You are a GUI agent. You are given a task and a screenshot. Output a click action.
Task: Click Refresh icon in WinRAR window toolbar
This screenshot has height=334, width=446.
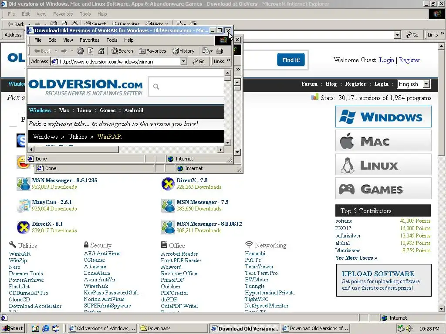[91, 51]
